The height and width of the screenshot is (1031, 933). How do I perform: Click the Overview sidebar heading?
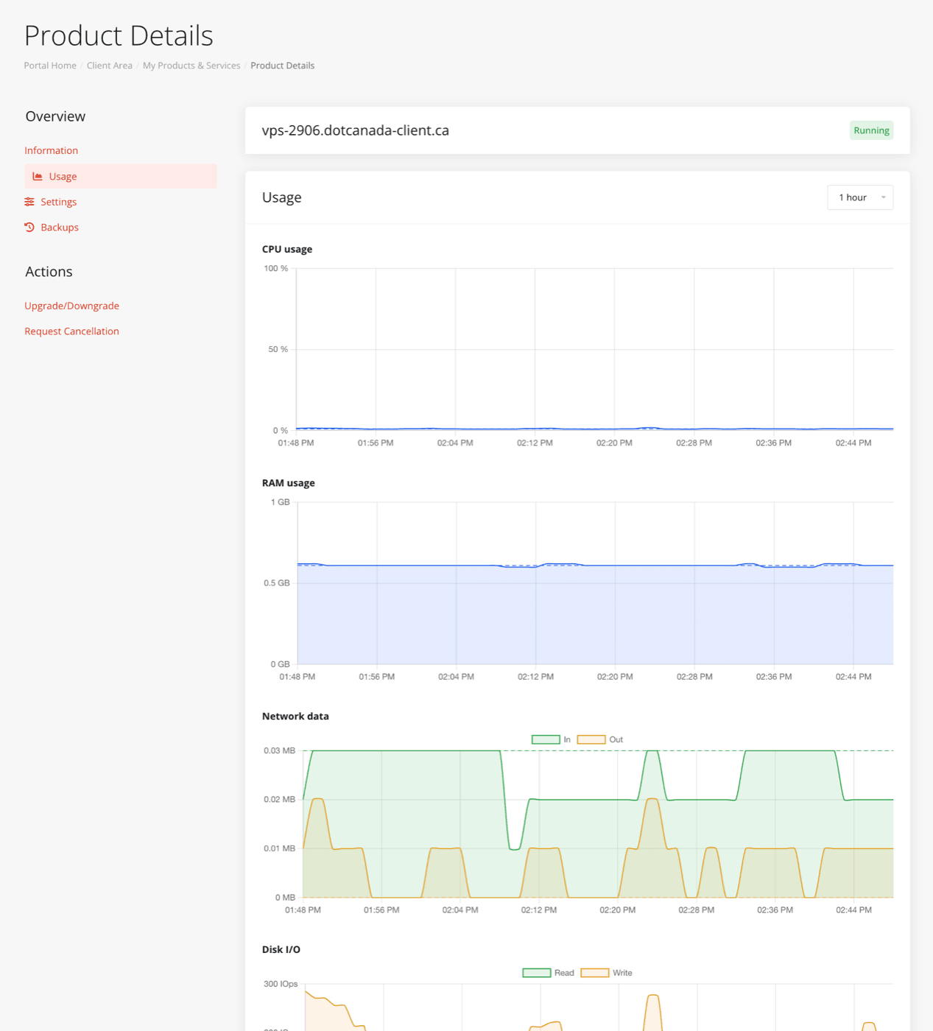point(55,116)
